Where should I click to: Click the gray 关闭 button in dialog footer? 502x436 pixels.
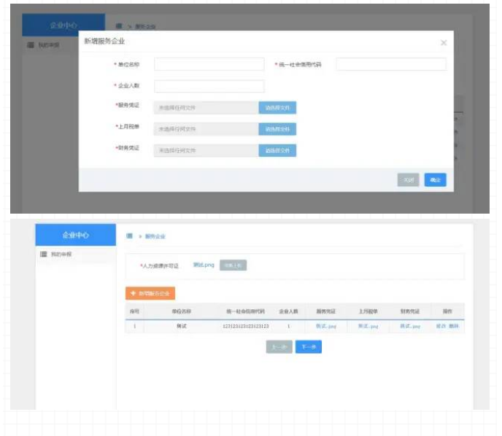pyautogui.click(x=408, y=180)
